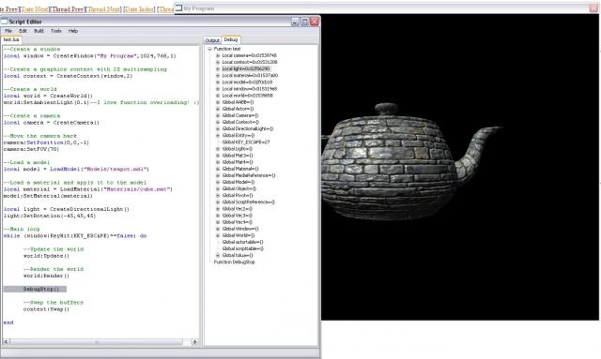Screen dimensions: 601x359
Task: Select the Global KEY_ESCAPE=27 row
Action: pyautogui.click(x=246, y=142)
